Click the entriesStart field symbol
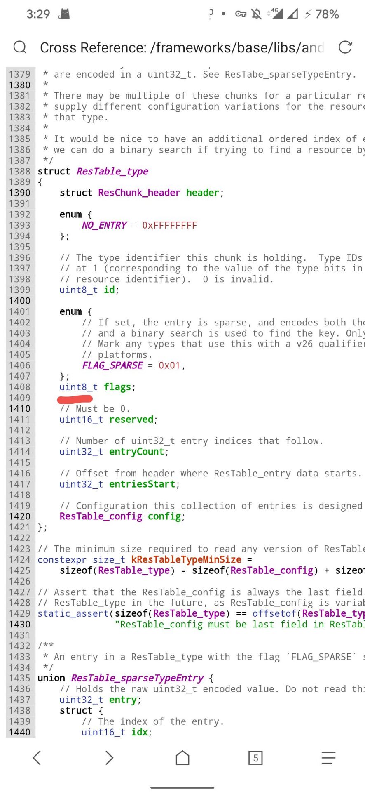Image resolution: width=365 pixels, height=792 pixels. [x=143, y=484]
